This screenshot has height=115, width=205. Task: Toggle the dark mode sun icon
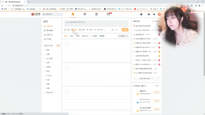click(x=154, y=14)
